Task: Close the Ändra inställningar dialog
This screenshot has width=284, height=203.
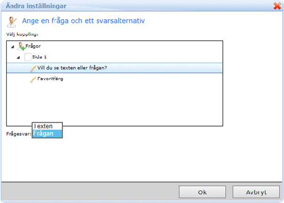Action: click(x=277, y=6)
